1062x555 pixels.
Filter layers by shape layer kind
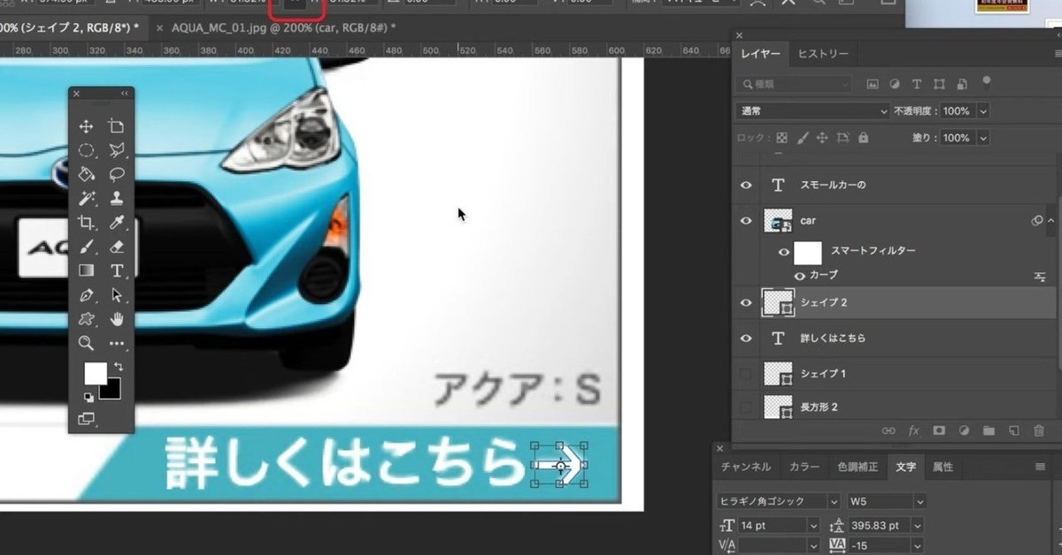pyautogui.click(x=939, y=85)
